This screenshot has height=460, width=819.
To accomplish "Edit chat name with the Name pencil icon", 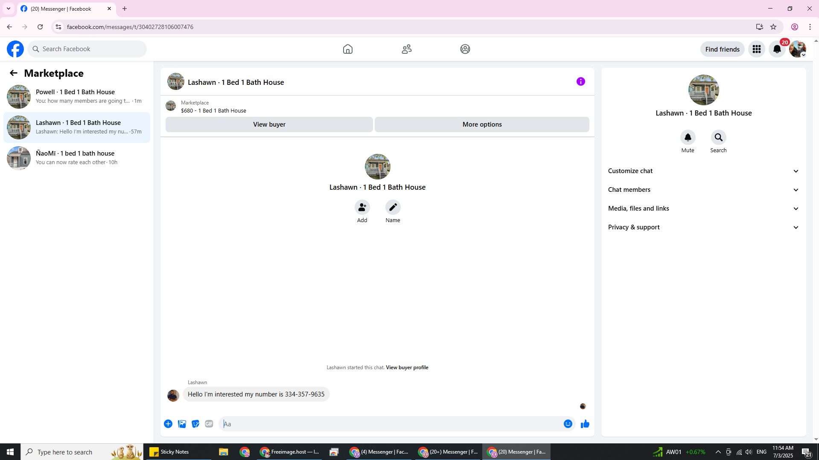I will (x=393, y=207).
